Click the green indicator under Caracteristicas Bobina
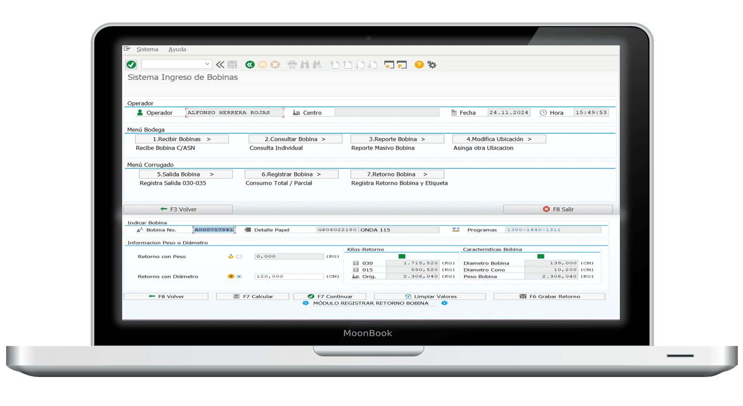The width and height of the screenshot is (743, 406). coord(541,256)
